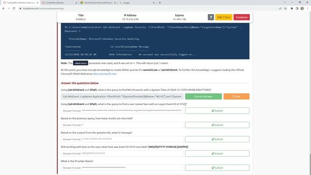Switch to the TryHackMe Windows Event Logs tab

click(x=20, y=3)
